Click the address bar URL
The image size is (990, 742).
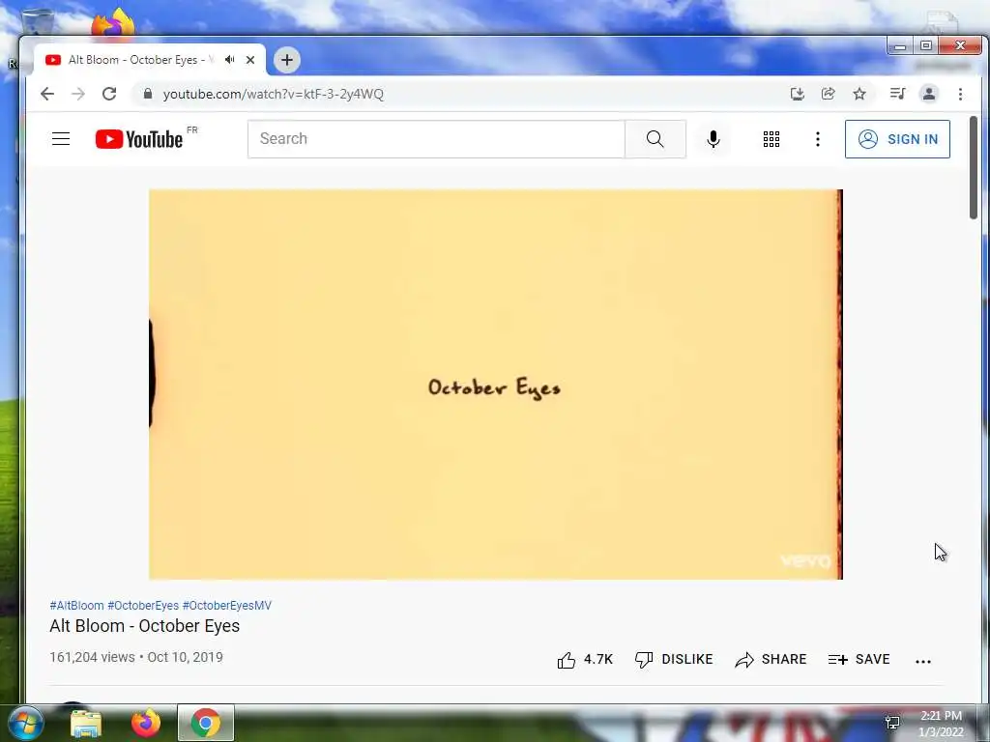pyautogui.click(x=273, y=94)
